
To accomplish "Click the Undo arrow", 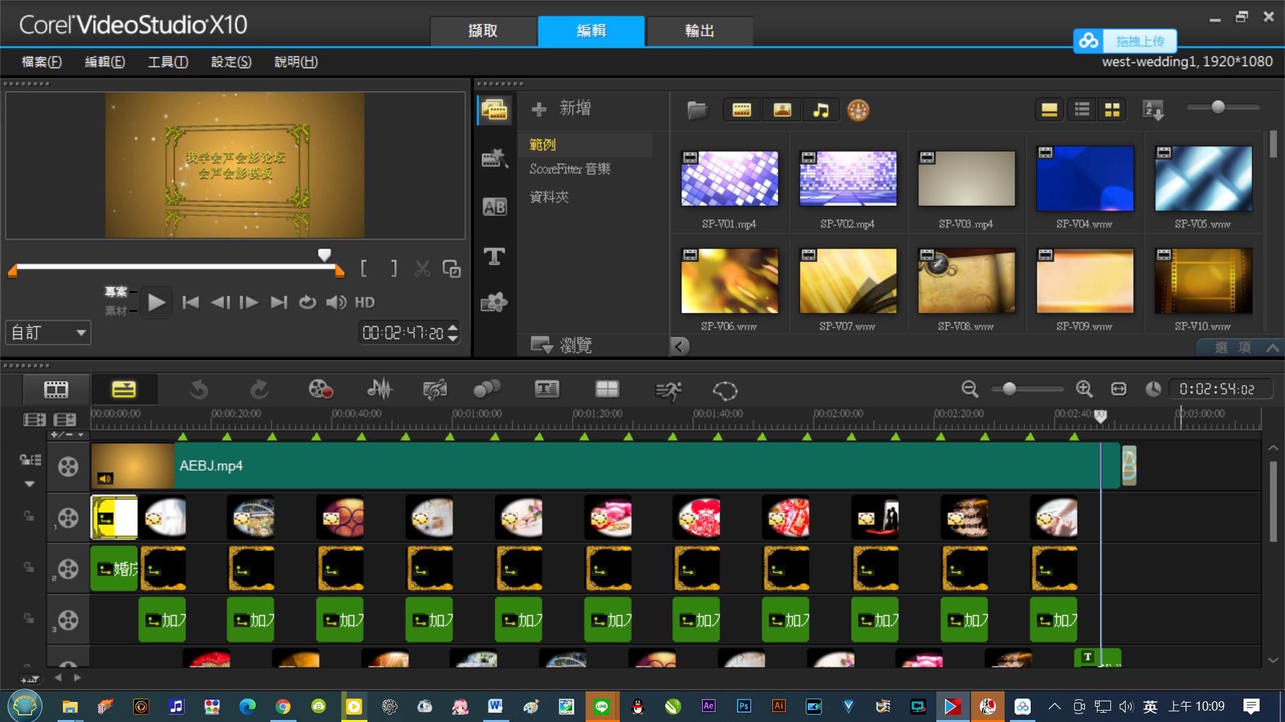I will (199, 389).
